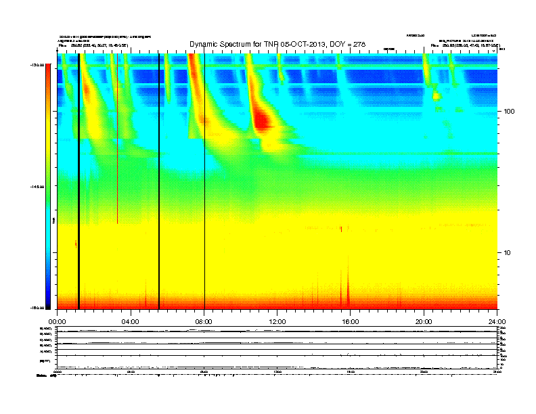Select the 16:00 label on the main time axis

tap(351, 322)
